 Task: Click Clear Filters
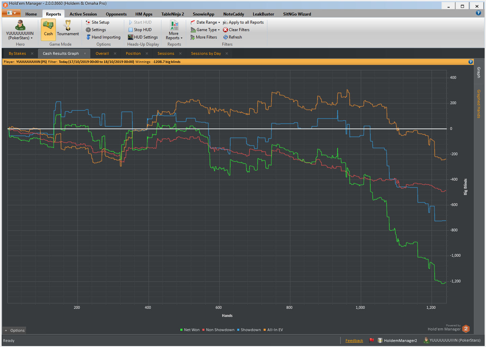coord(236,30)
